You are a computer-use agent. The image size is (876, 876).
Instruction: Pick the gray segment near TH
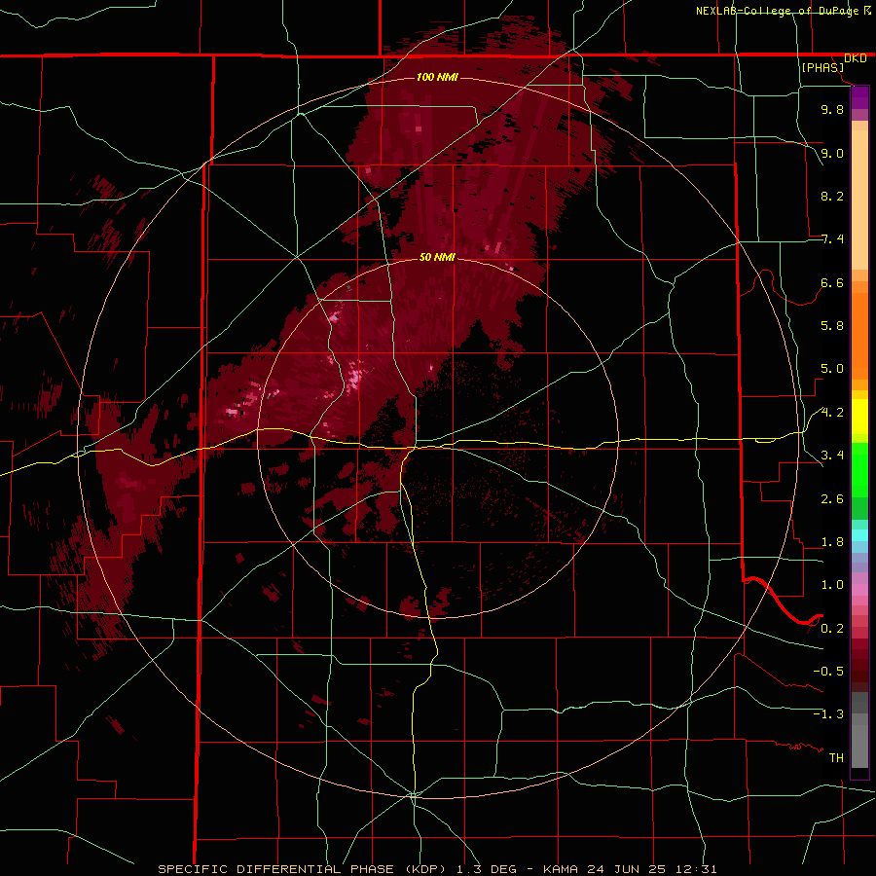click(859, 747)
